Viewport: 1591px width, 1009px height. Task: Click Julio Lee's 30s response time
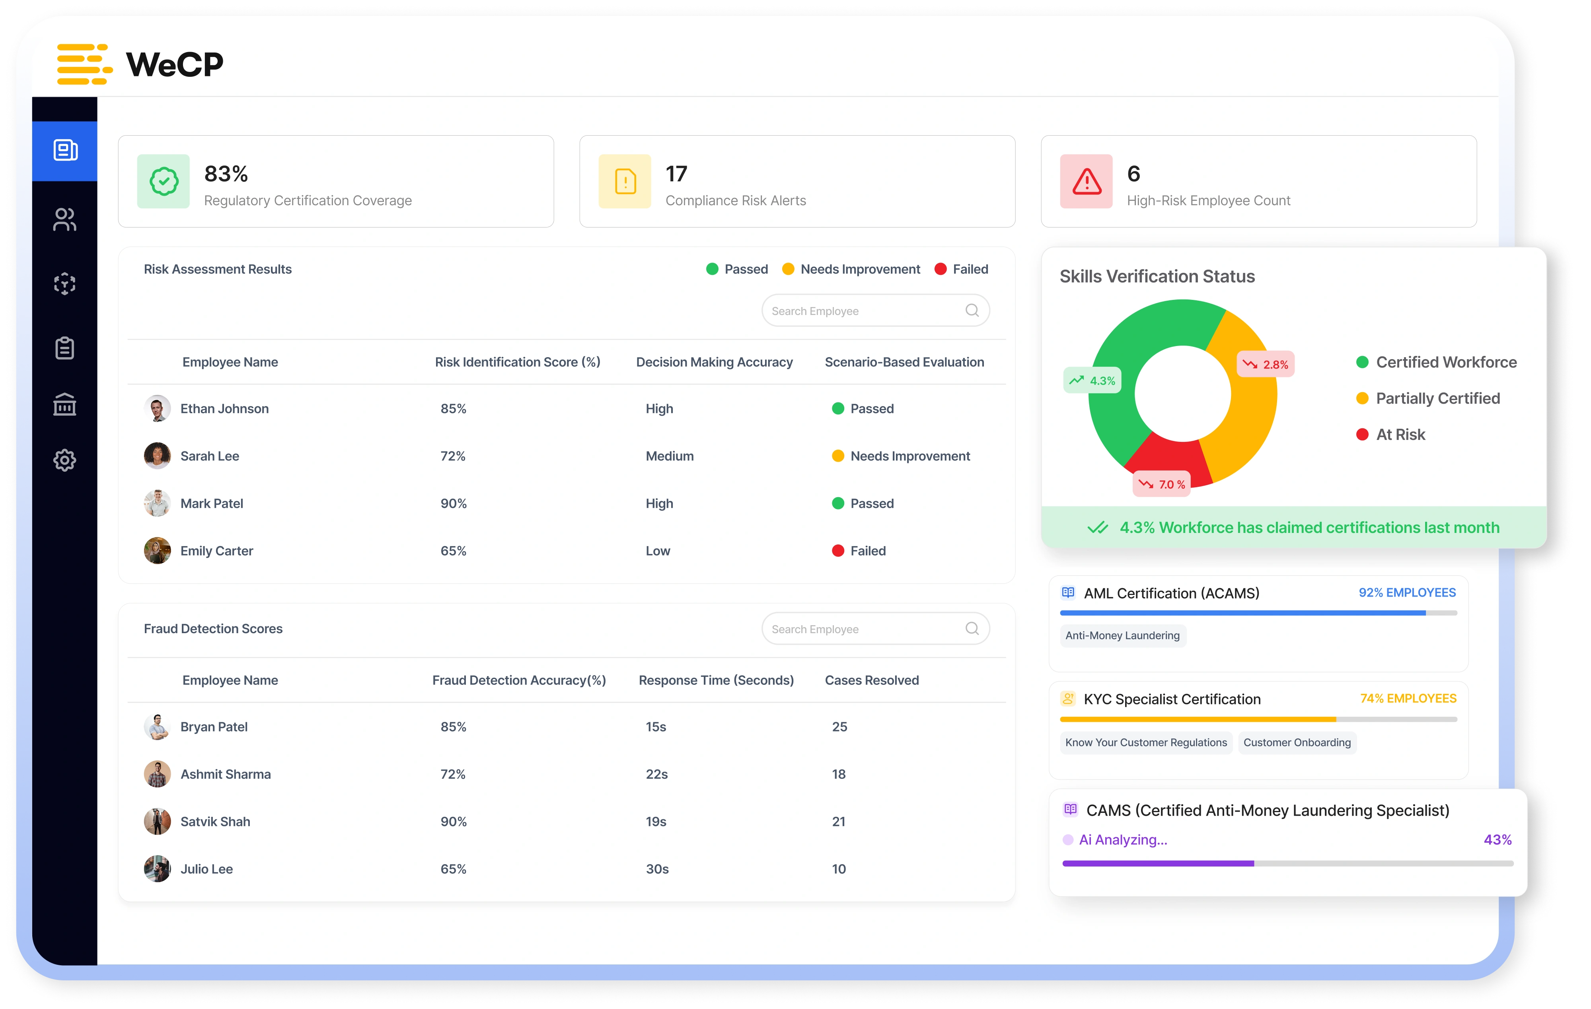[x=657, y=869]
